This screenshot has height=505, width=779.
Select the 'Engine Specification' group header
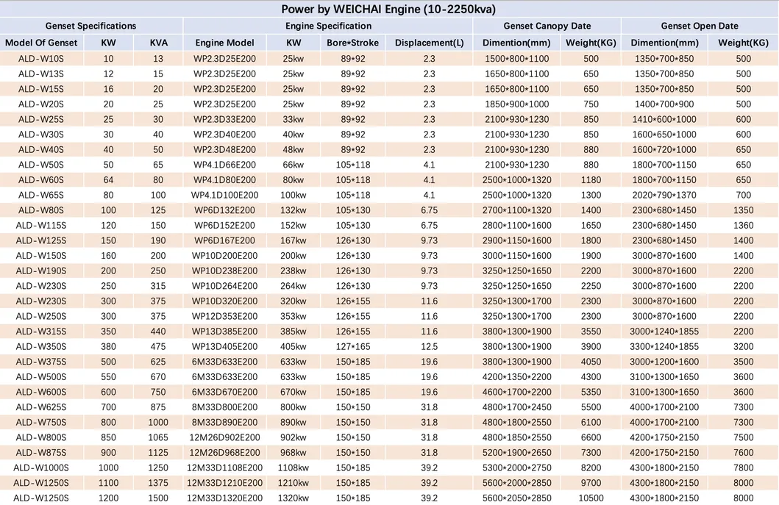(328, 26)
